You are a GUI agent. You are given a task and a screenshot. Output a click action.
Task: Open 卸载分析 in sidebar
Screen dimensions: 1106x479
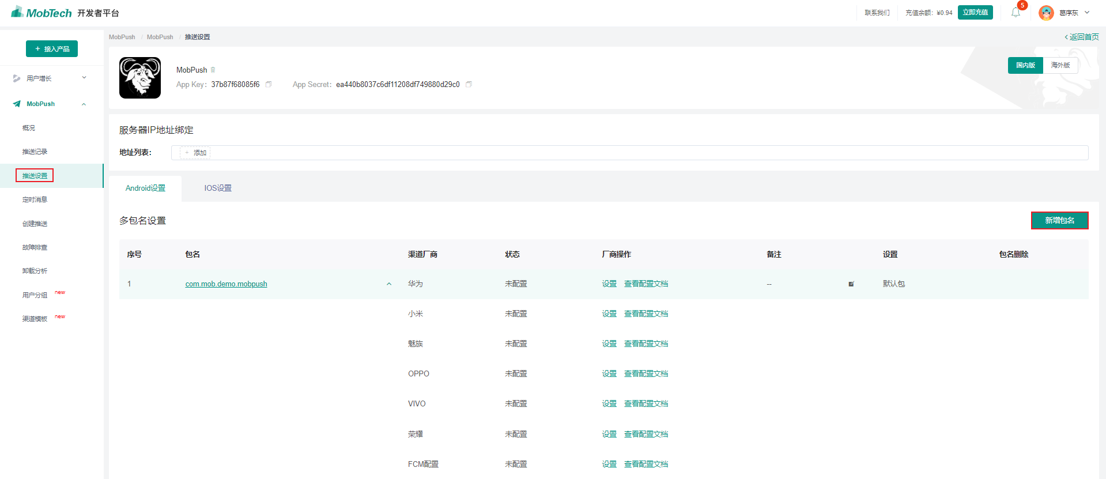[35, 271]
